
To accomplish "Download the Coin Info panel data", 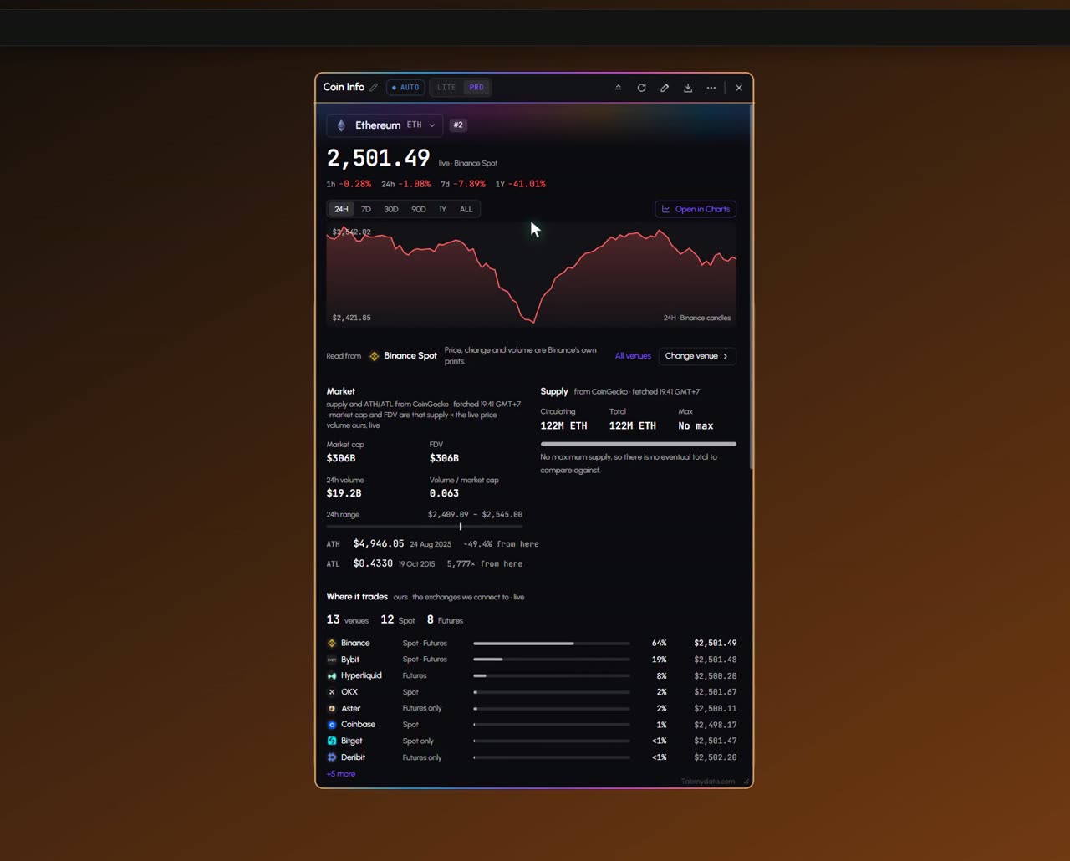I will 688,88.
